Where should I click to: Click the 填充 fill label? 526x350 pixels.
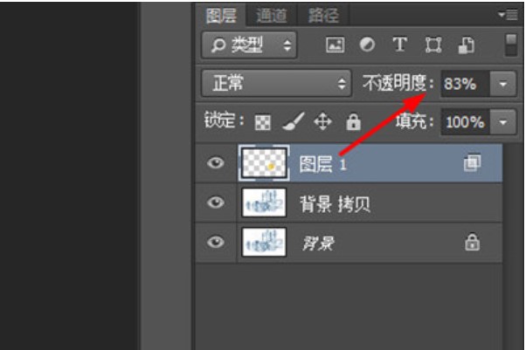(415, 121)
